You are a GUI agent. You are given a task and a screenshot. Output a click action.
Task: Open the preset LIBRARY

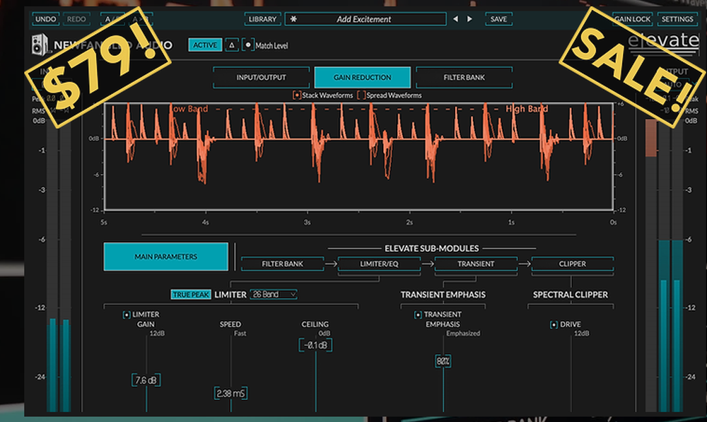[262, 19]
